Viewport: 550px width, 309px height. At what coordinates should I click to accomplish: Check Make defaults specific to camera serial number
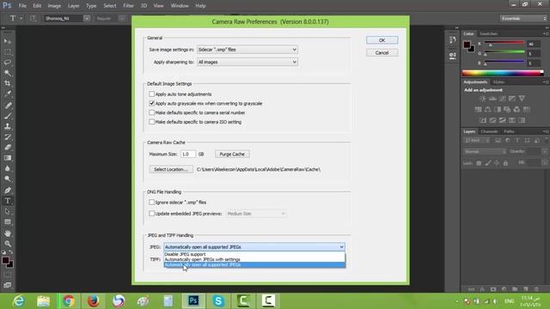(151, 112)
